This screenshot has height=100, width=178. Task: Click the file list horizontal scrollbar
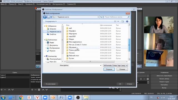point(90,61)
